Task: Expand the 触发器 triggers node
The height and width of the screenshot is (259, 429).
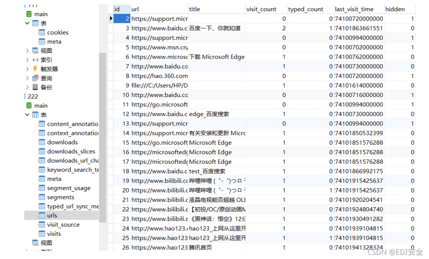Action: pos(27,69)
